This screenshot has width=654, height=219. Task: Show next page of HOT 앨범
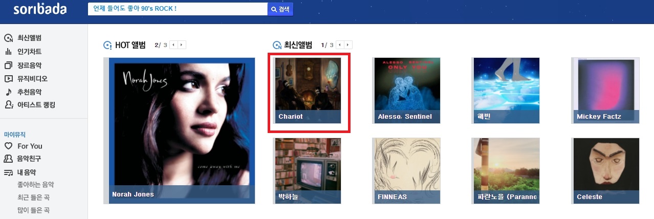click(x=182, y=45)
